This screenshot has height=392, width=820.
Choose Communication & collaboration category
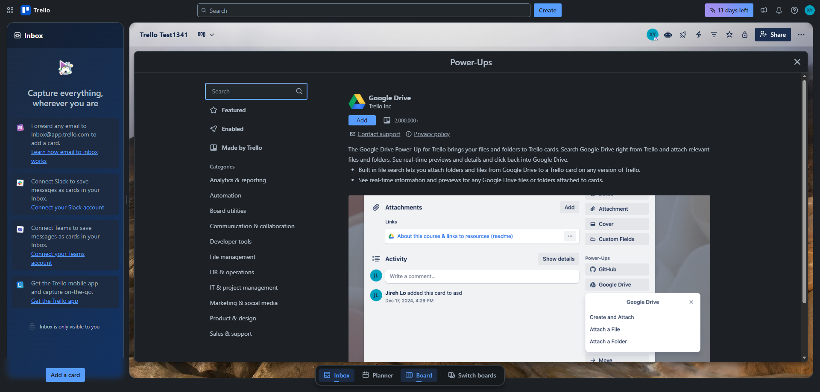pos(252,226)
